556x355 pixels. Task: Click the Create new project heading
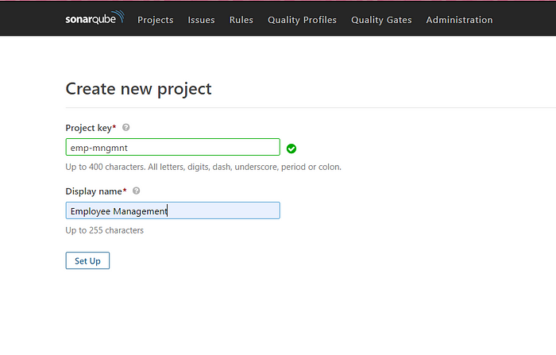click(x=138, y=89)
